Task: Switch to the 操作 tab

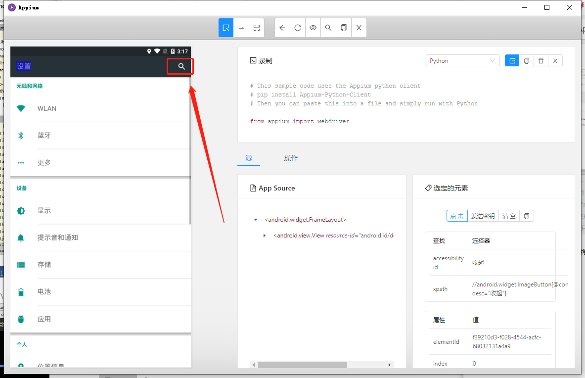Action: (x=291, y=157)
